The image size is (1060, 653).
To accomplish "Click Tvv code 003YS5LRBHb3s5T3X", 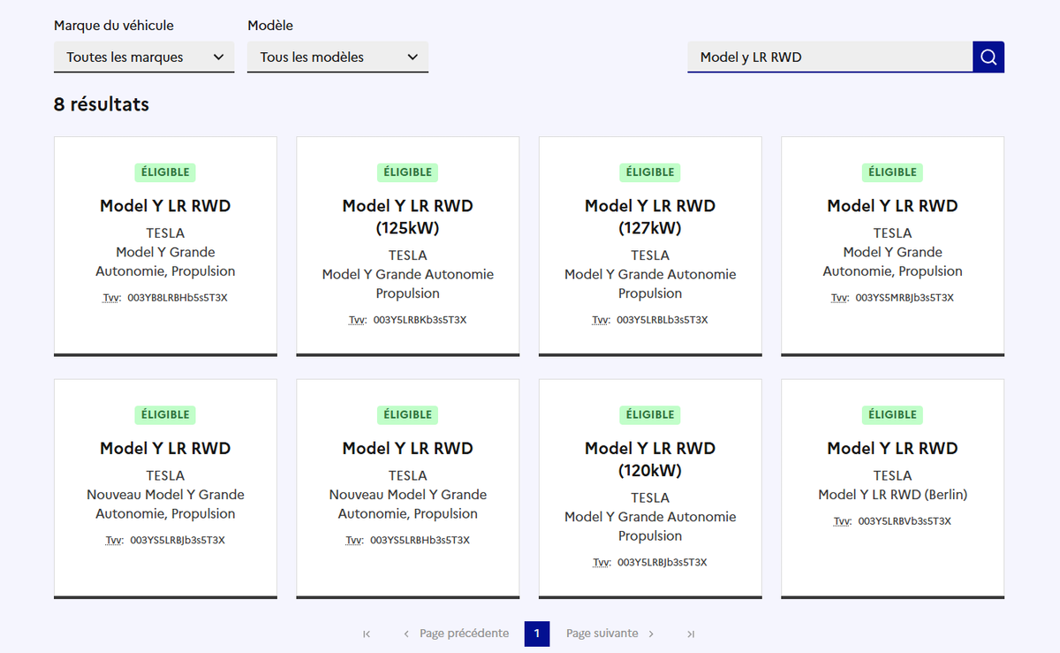I will coord(420,541).
